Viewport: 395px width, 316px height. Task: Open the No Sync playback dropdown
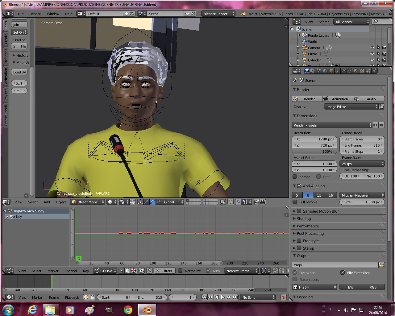258,297
